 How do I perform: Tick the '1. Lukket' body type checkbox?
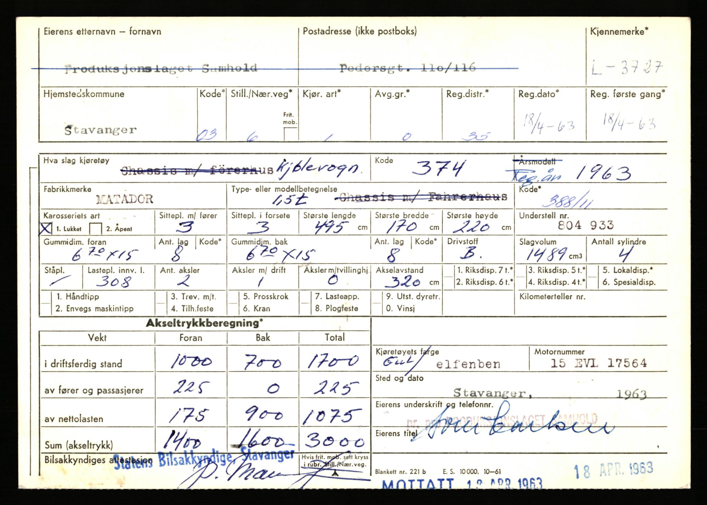point(46,228)
